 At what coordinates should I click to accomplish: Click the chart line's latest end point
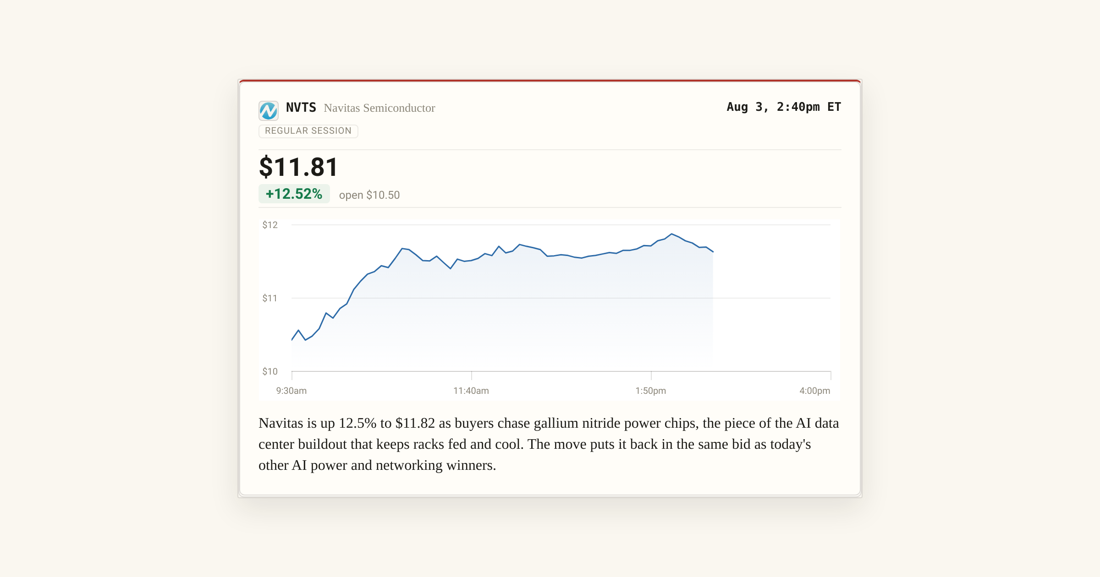713,252
